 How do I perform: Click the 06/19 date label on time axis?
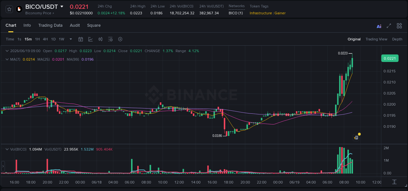(294, 182)
